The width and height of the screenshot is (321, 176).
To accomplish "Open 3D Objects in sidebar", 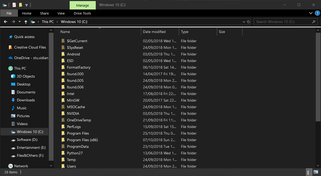I will [x=26, y=76].
